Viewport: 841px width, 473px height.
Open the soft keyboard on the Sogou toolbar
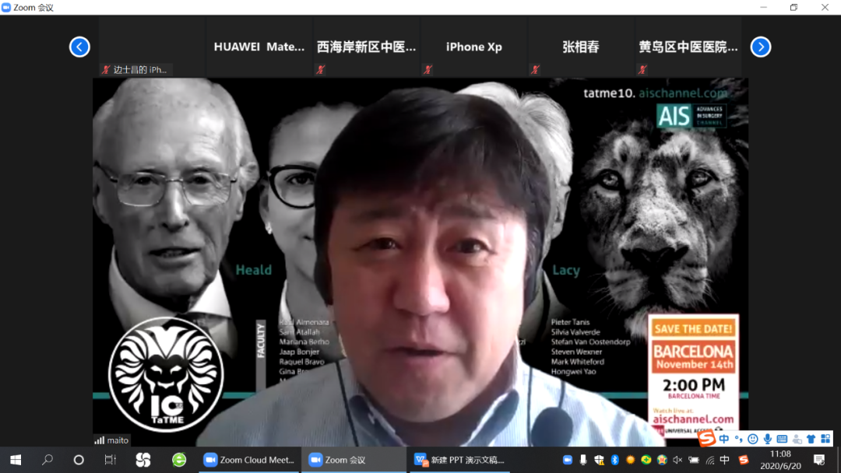click(782, 439)
